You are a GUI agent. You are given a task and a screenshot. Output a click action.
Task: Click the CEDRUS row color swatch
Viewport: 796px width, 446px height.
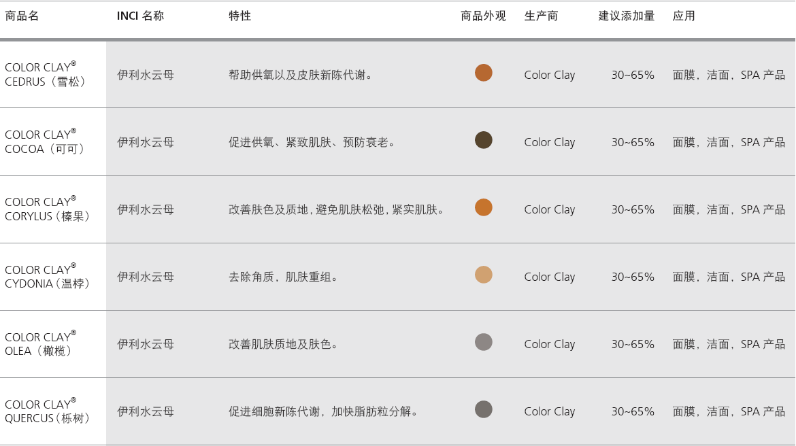(x=483, y=73)
